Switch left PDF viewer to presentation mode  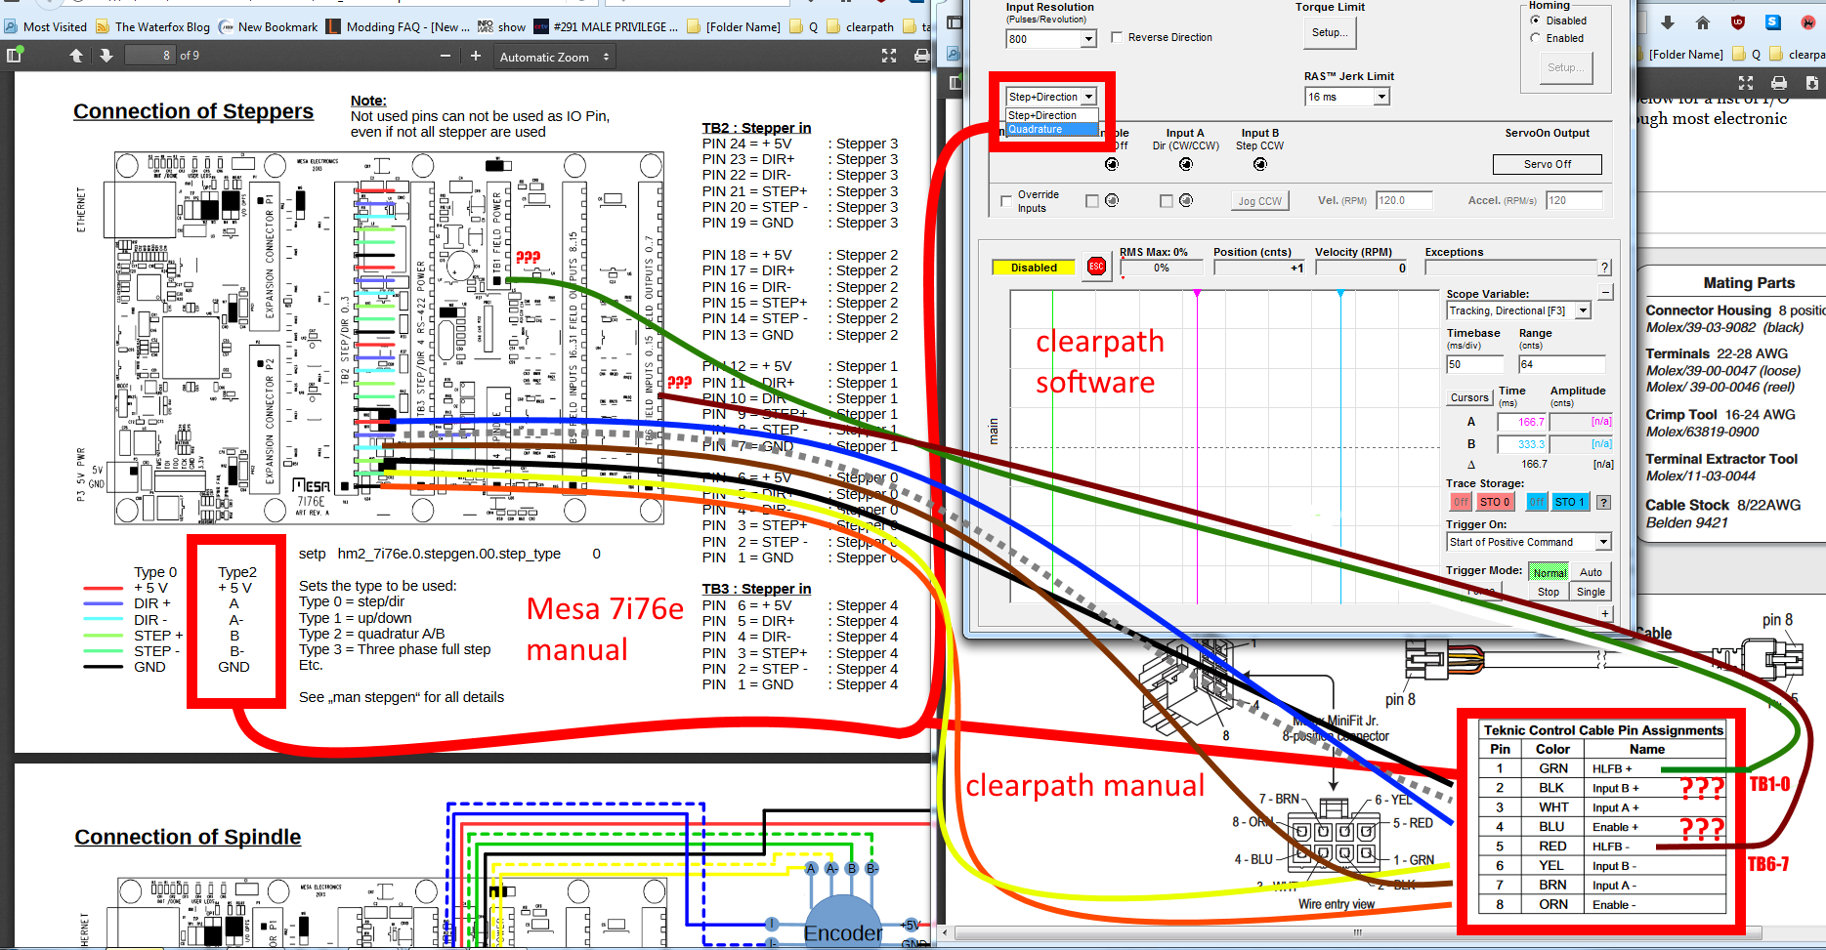tap(889, 56)
